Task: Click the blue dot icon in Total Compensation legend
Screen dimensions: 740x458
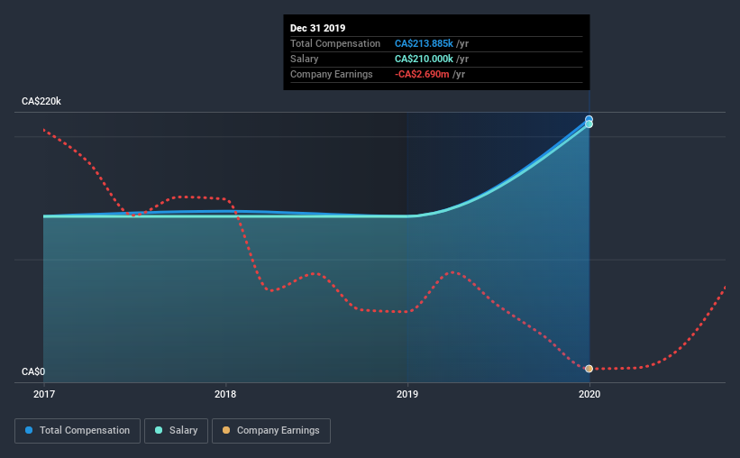Action: tap(29, 430)
